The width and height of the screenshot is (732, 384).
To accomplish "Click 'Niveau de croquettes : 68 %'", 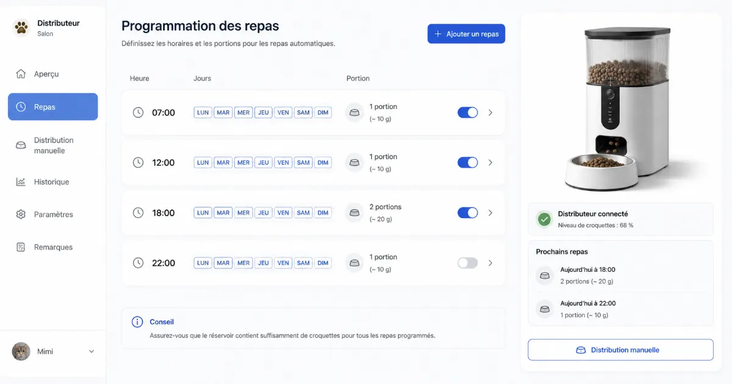I will pos(595,226).
